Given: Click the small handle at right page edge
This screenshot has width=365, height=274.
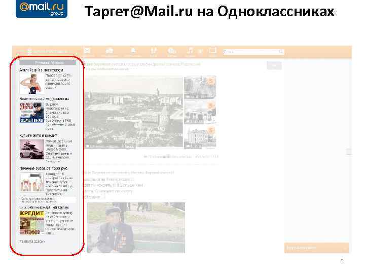Looking at the screenshot, I should (x=348, y=152).
